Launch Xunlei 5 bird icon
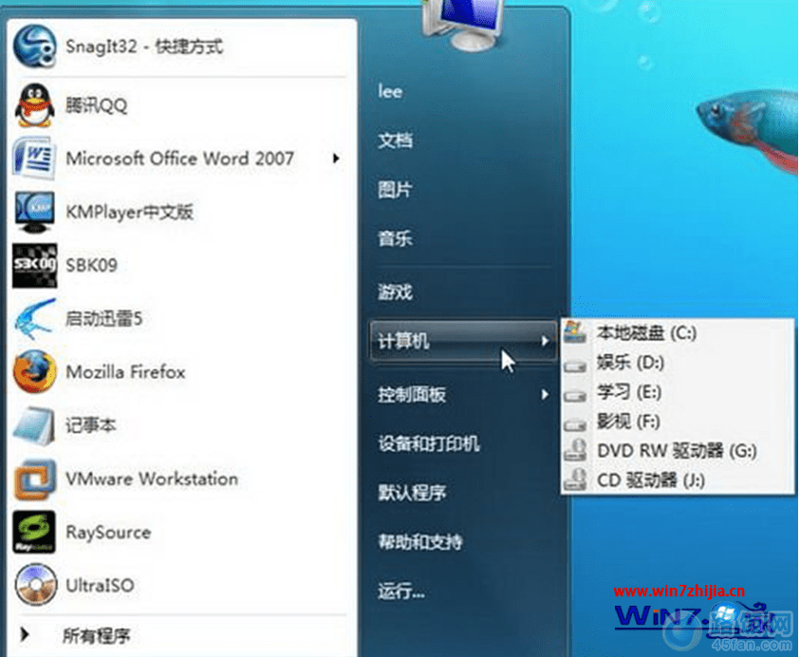This screenshot has width=800, height=657. click(x=35, y=319)
